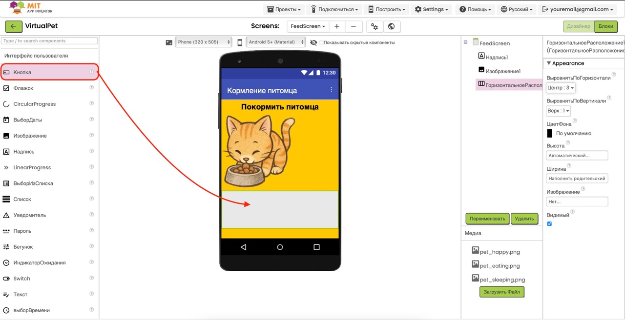The height and width of the screenshot is (320, 625).
Task: Select the выборВремени component
Action: pyautogui.click(x=49, y=310)
